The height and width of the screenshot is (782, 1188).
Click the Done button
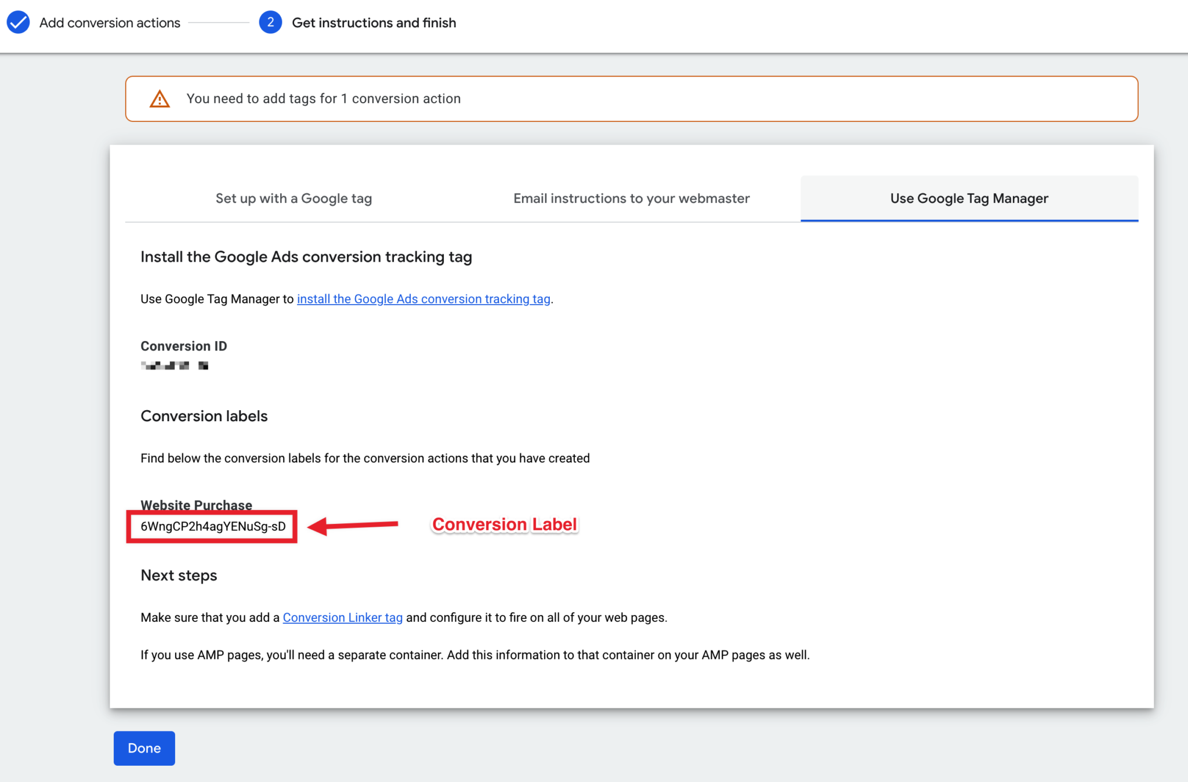point(144,748)
